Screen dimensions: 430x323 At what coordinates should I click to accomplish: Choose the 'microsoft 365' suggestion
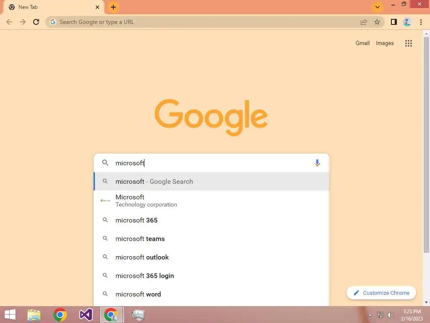[211, 220]
